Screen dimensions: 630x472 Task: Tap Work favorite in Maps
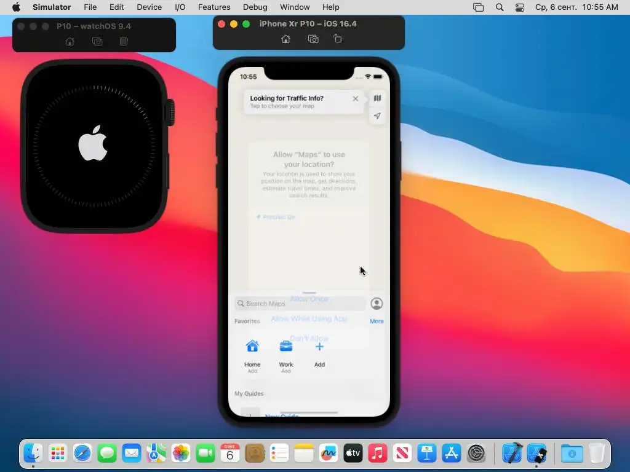[x=285, y=356]
